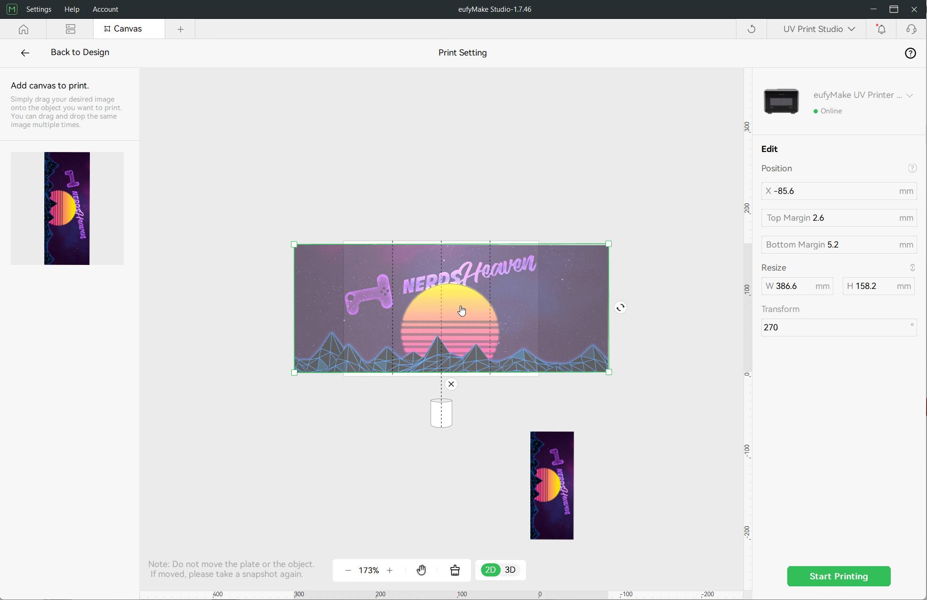
Task: Select the design thumbnail in left panel
Action: (67, 208)
